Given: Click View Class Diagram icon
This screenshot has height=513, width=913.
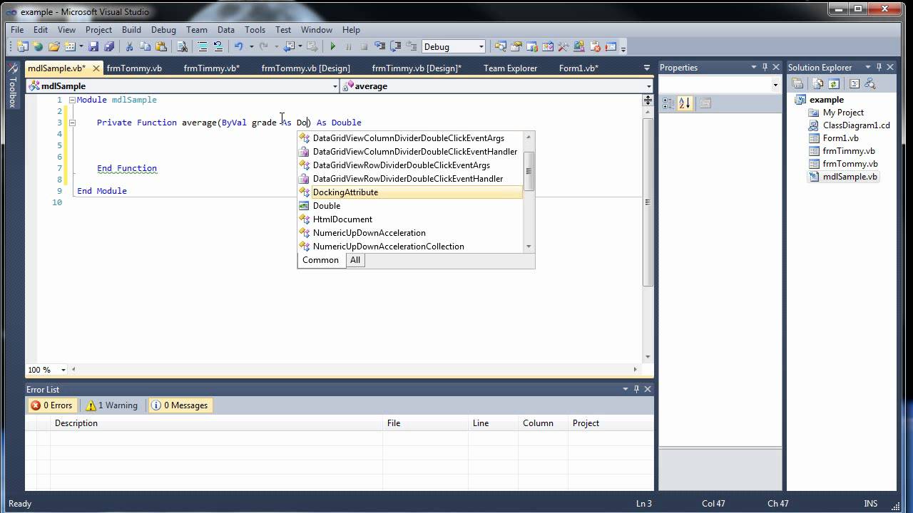Looking at the screenshot, I should (870, 83).
